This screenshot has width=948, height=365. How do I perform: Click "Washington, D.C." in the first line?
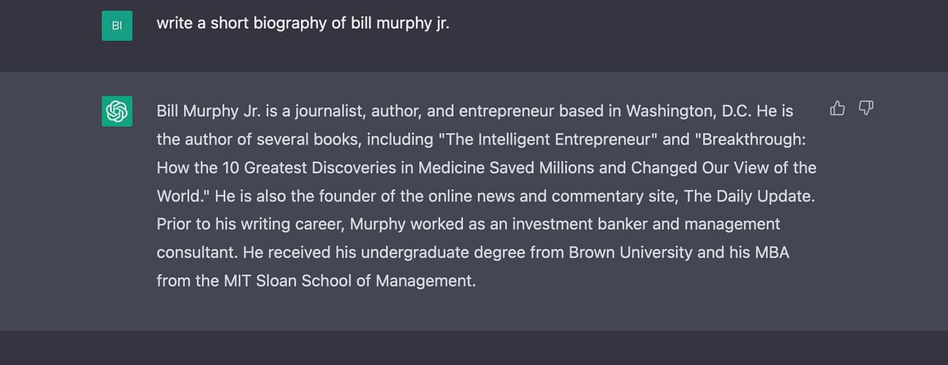[x=689, y=112]
